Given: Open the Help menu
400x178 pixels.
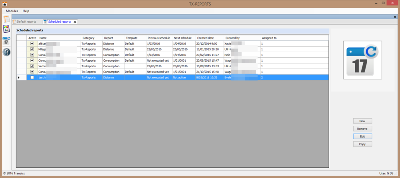Looking at the screenshot, I should pos(26,11).
